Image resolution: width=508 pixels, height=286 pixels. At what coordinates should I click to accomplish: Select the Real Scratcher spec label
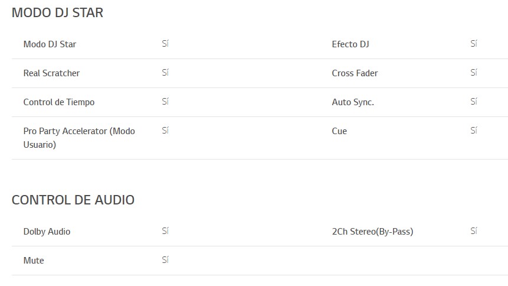(51, 73)
